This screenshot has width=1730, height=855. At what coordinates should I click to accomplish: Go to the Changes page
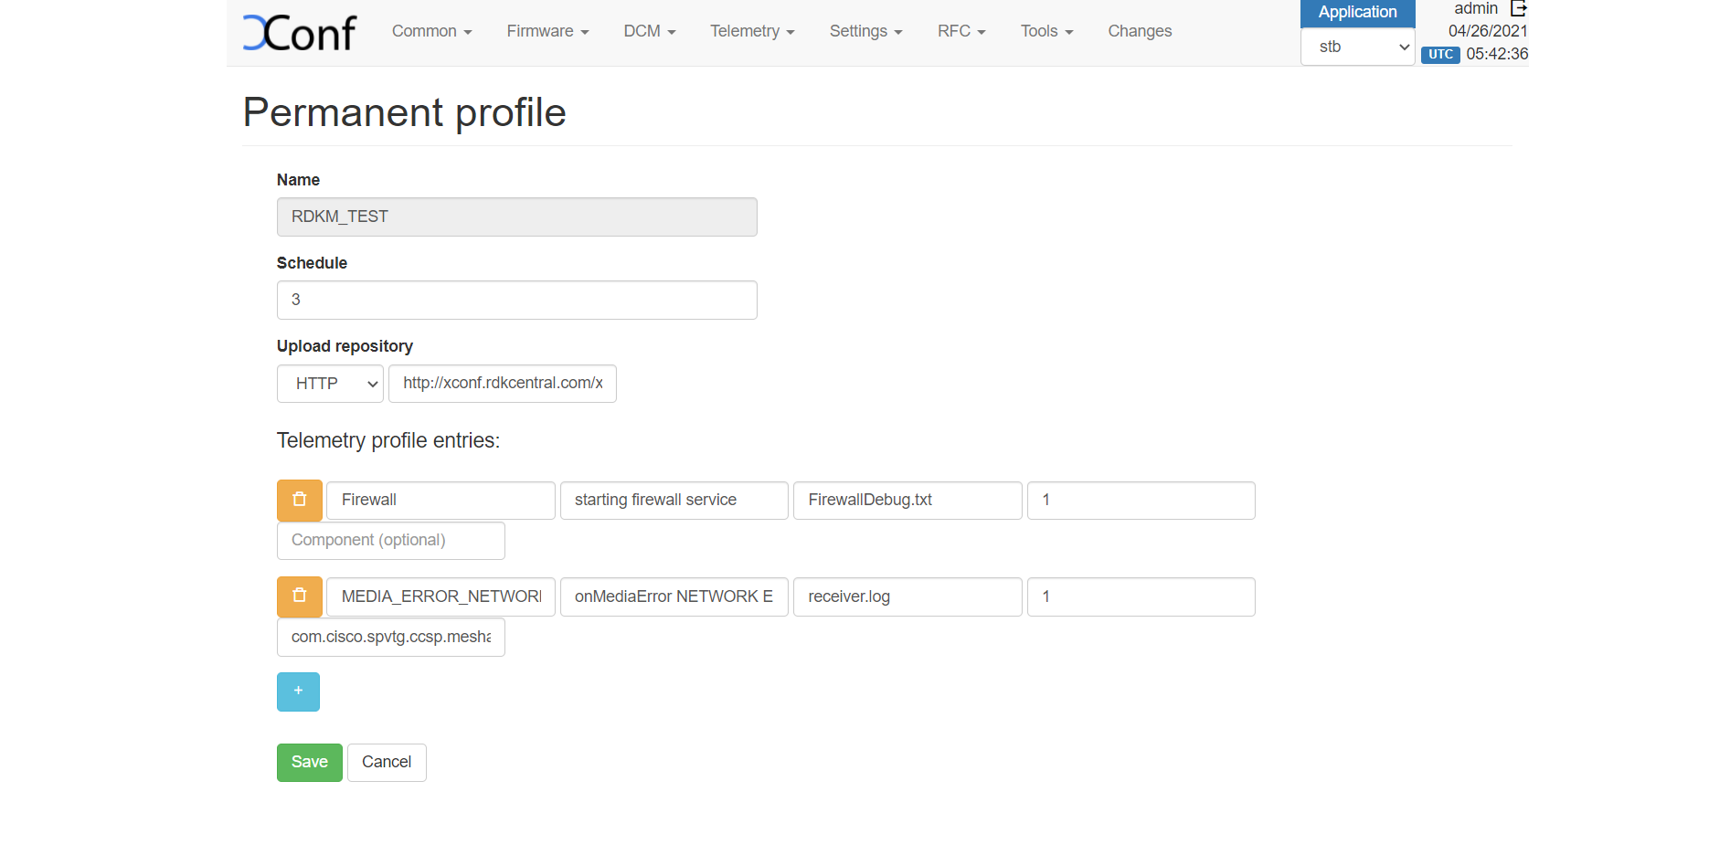(x=1140, y=31)
